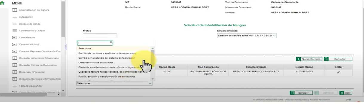Click the arrow icon beside Administración de Cartera
The height and width of the screenshot is (107, 364).
tap(14, 10)
